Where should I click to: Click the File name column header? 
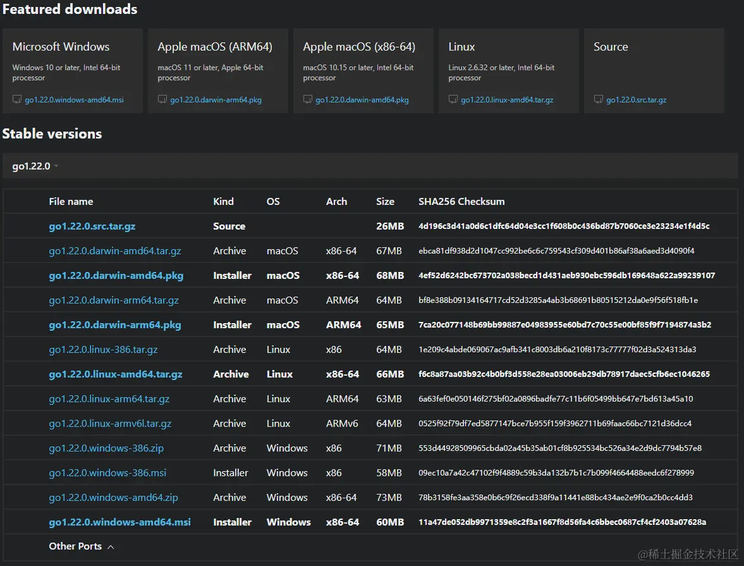click(x=71, y=201)
